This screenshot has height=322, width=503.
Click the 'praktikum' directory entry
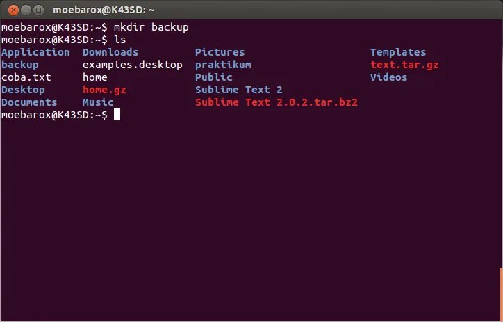[x=223, y=65]
